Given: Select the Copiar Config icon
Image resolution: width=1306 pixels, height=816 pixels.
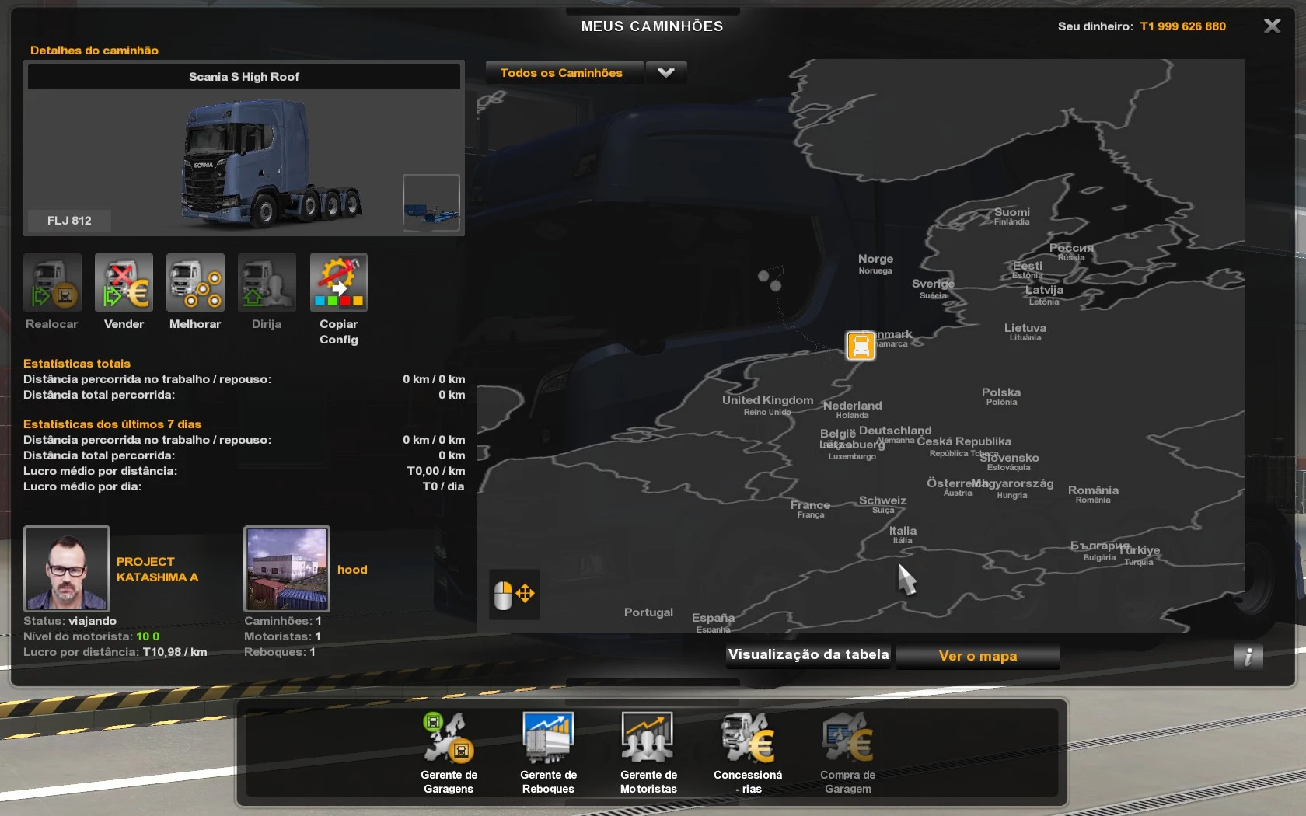Looking at the screenshot, I should coord(338,283).
